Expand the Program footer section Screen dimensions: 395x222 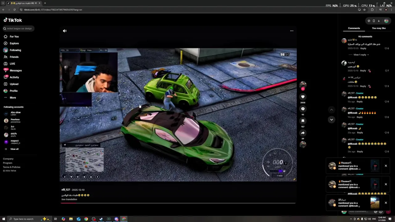tap(8, 163)
